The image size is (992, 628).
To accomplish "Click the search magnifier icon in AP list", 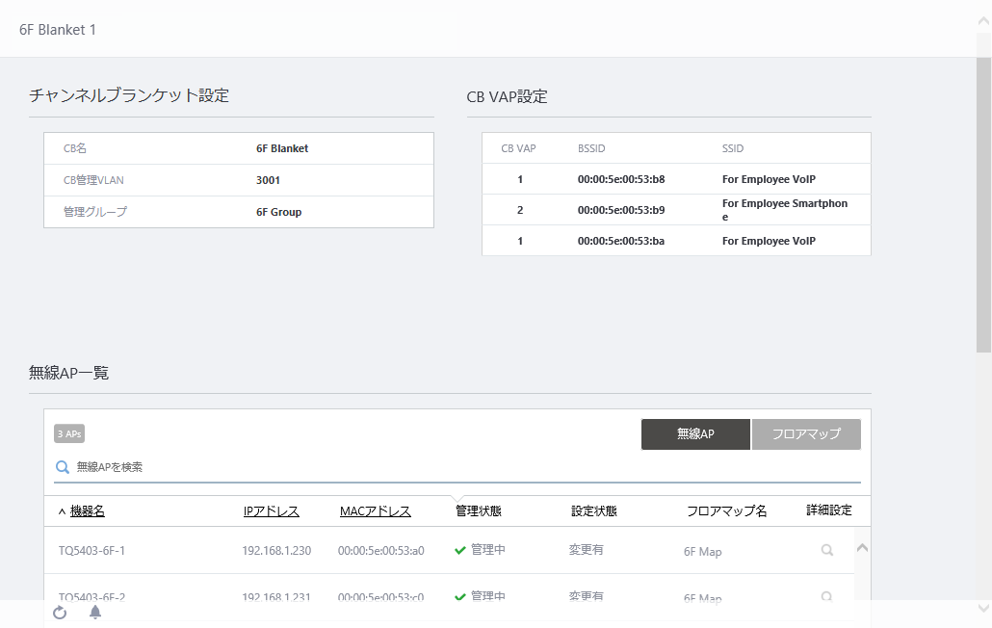I will pos(62,467).
